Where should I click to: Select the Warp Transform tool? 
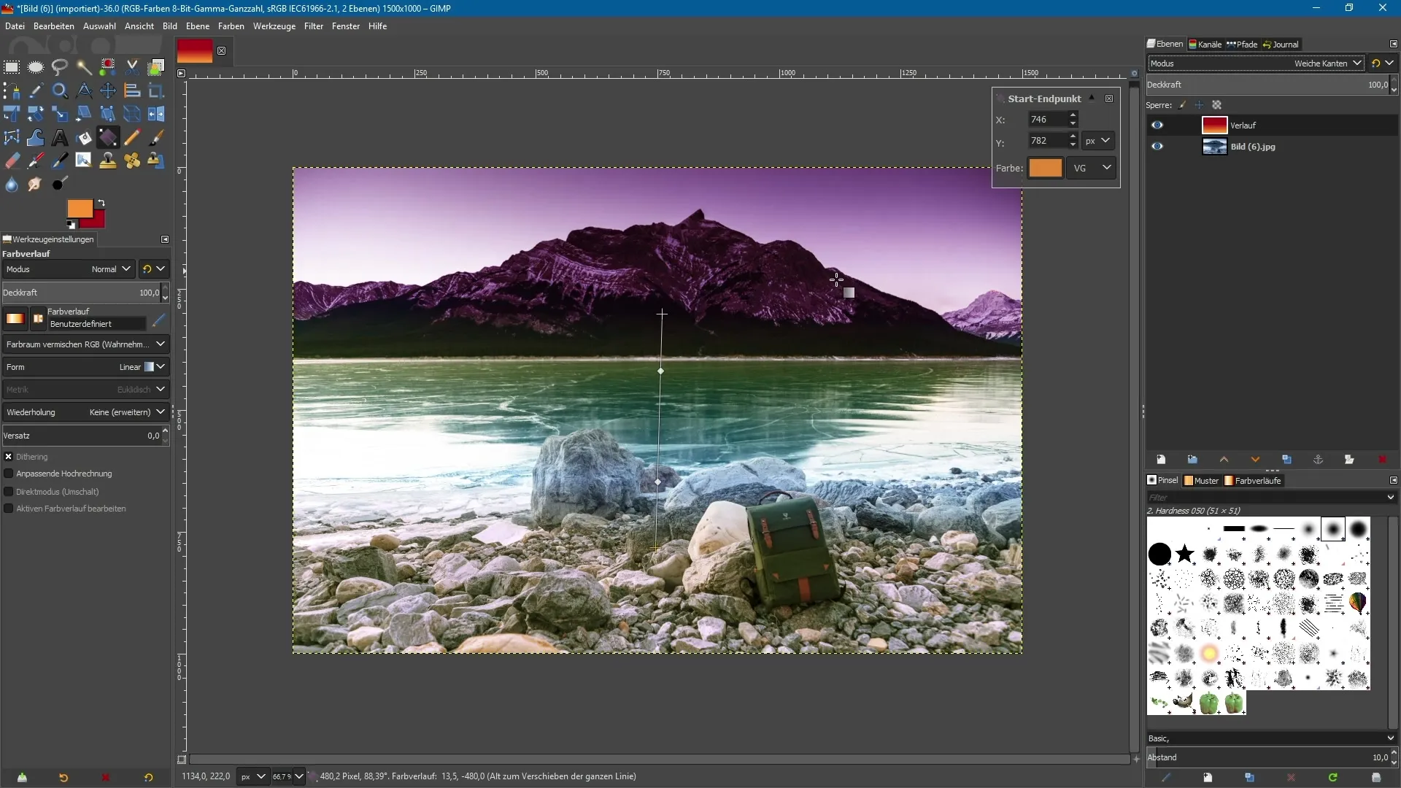tap(36, 137)
